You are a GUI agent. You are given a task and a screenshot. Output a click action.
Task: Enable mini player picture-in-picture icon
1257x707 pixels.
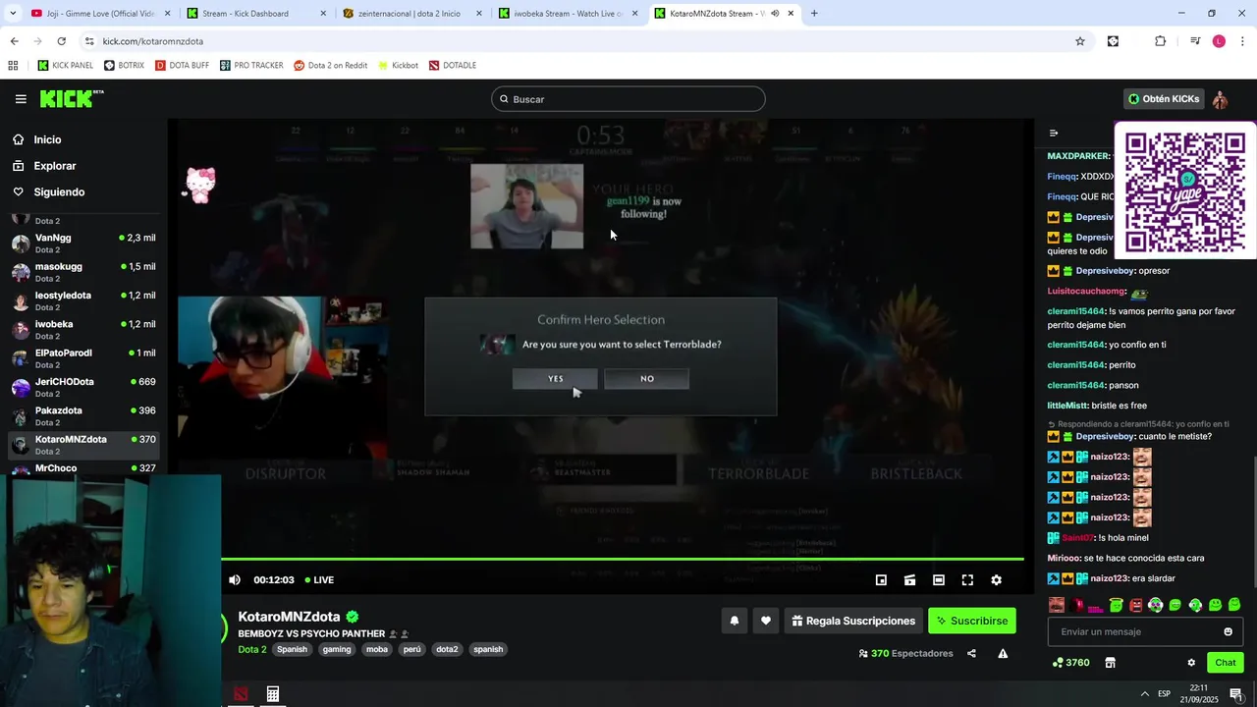coord(881,580)
